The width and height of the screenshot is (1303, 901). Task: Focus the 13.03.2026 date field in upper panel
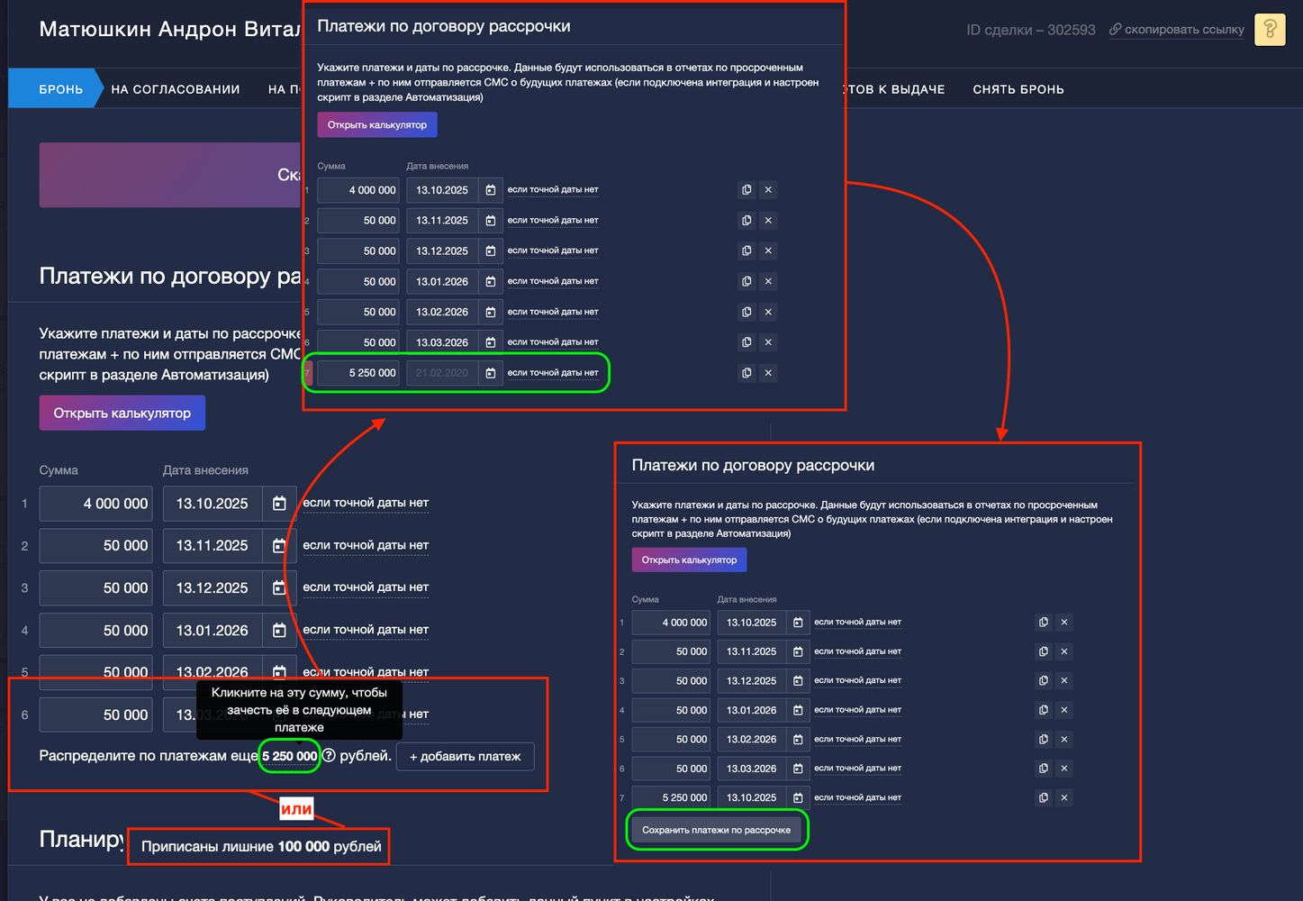442,342
